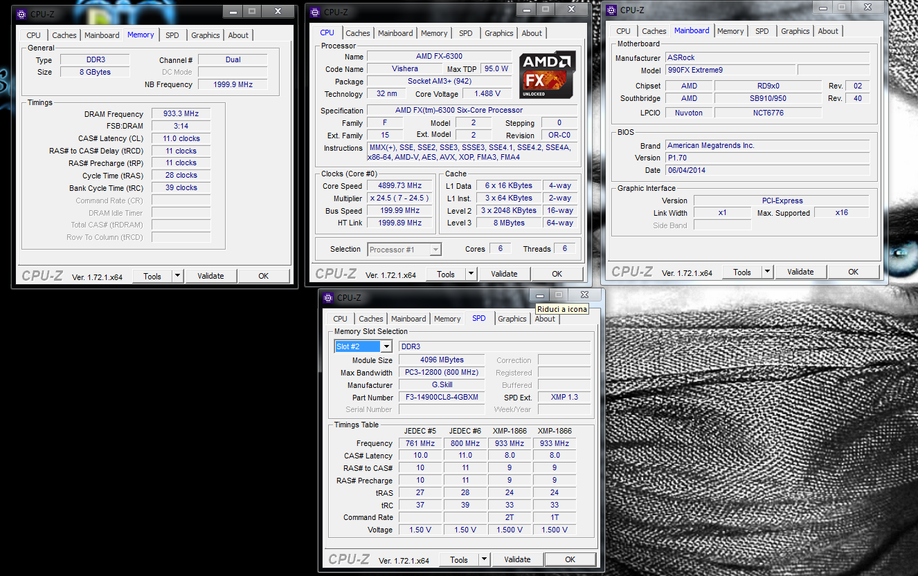Minimize the SPD CPU-Z window
This screenshot has width=918, height=576.
[541, 295]
